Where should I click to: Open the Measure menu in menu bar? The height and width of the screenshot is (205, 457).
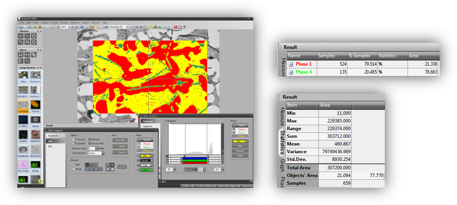coord(75,23)
